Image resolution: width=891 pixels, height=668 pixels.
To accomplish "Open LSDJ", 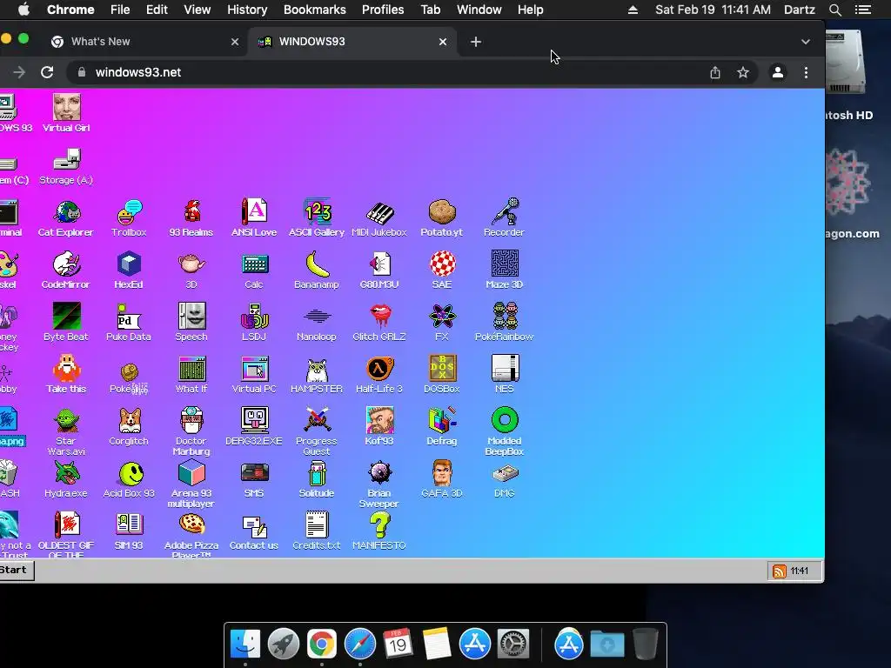I will click(254, 323).
